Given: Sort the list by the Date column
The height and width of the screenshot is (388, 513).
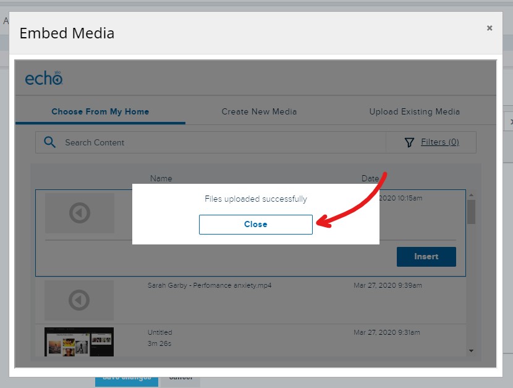Looking at the screenshot, I should tap(370, 178).
